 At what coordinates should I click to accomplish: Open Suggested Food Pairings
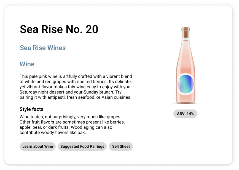(82, 146)
